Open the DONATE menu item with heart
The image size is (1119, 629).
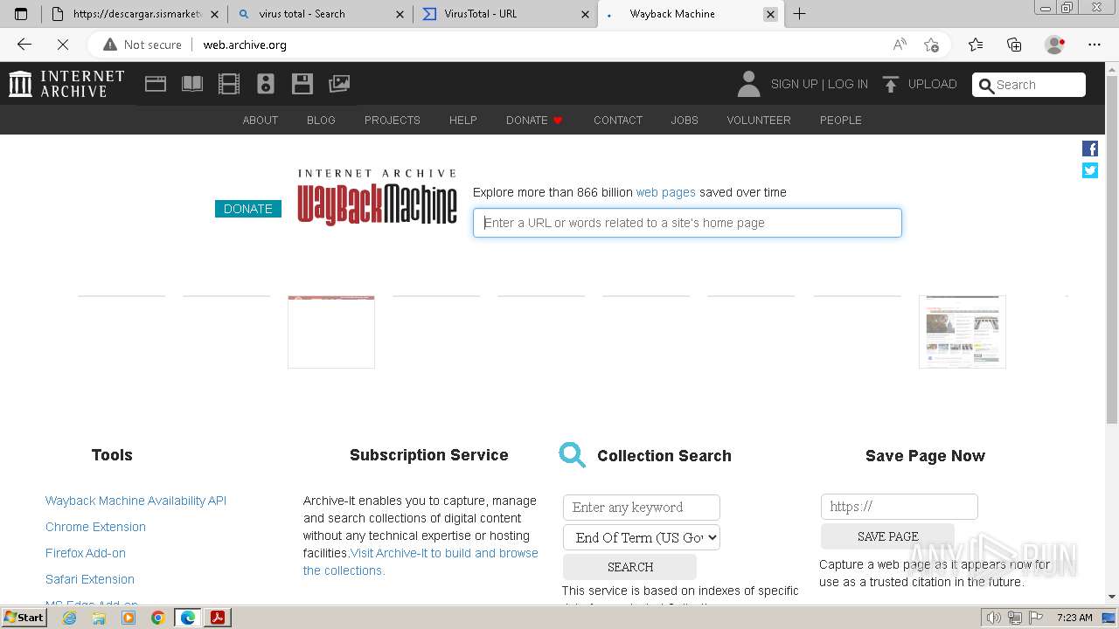(534, 121)
